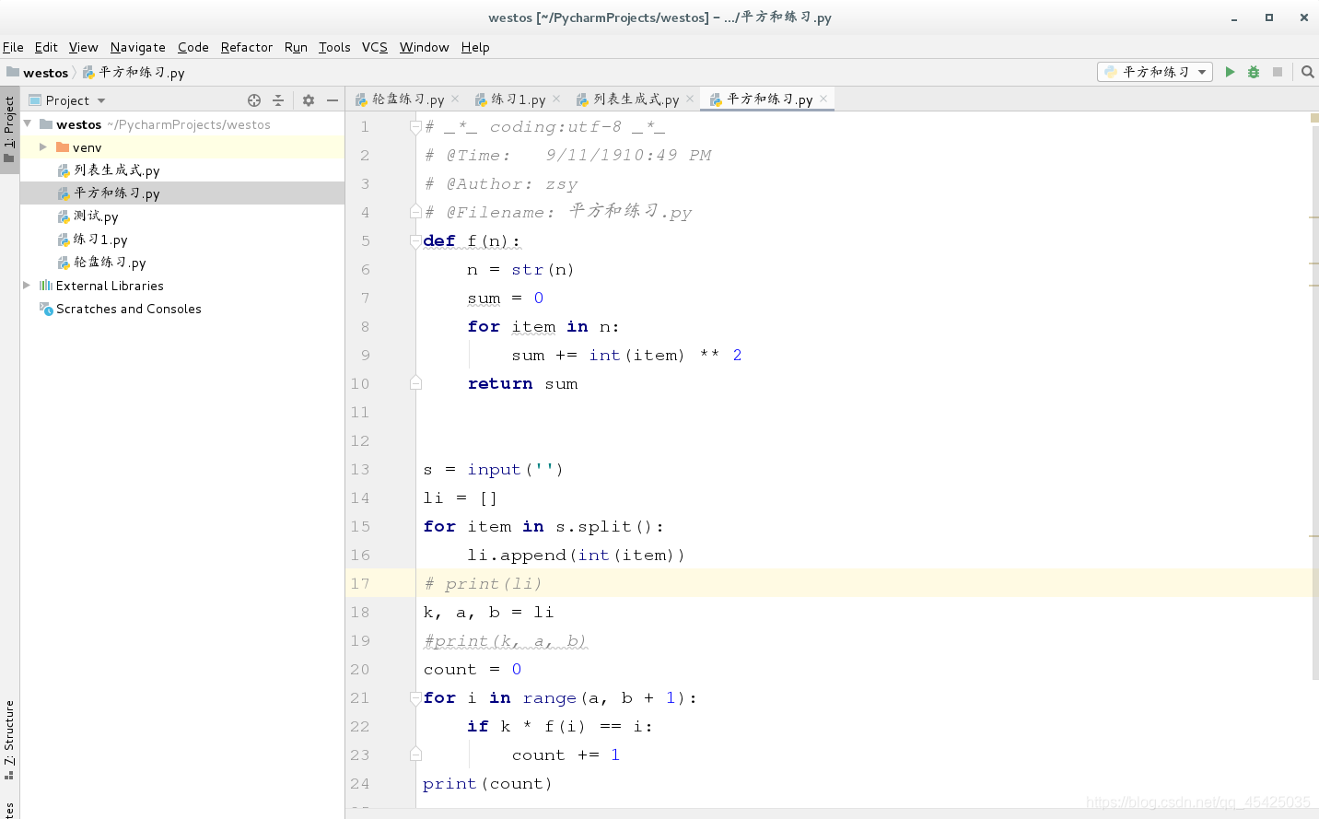Toggle the Z: Structure side tool tab

(9, 740)
